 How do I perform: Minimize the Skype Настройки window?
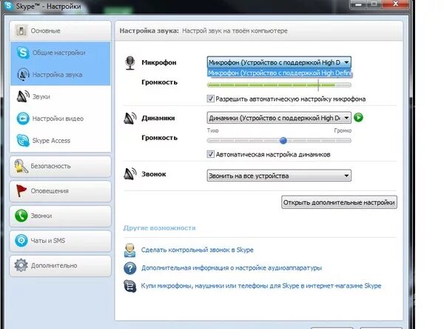tap(358, 4)
